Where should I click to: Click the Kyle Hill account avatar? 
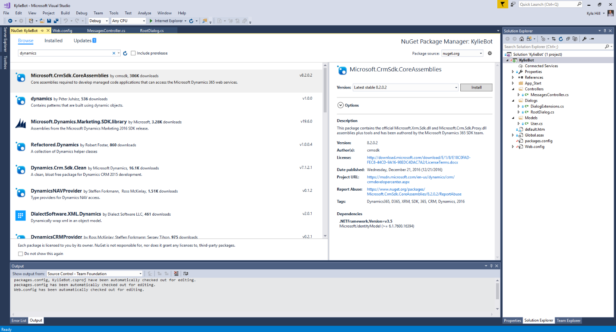tap(611, 13)
